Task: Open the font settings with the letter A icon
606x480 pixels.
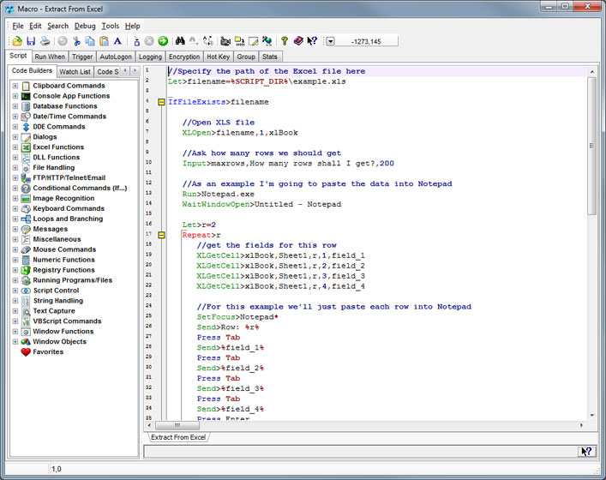Action: pos(118,41)
